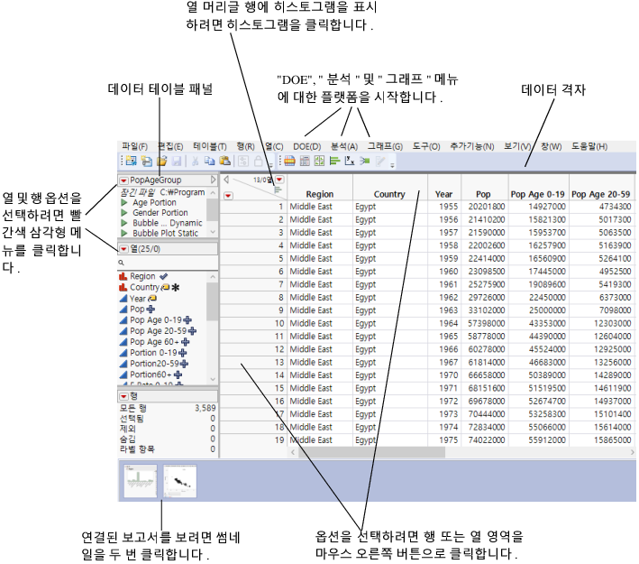Open the 도움말(H) menu
The height and width of the screenshot is (564, 639).
click(x=589, y=146)
